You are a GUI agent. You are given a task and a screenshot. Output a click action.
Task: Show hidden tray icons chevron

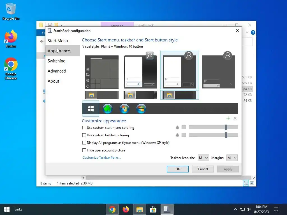(x=235, y=209)
